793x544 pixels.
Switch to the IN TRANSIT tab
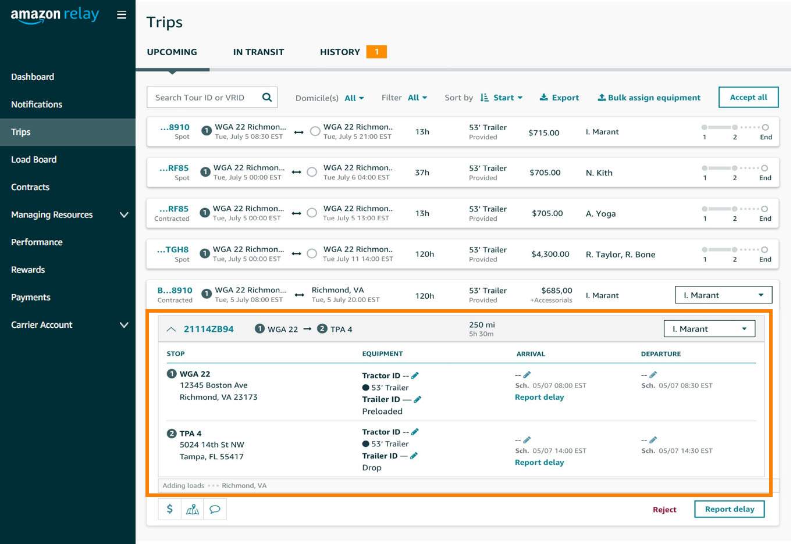258,52
